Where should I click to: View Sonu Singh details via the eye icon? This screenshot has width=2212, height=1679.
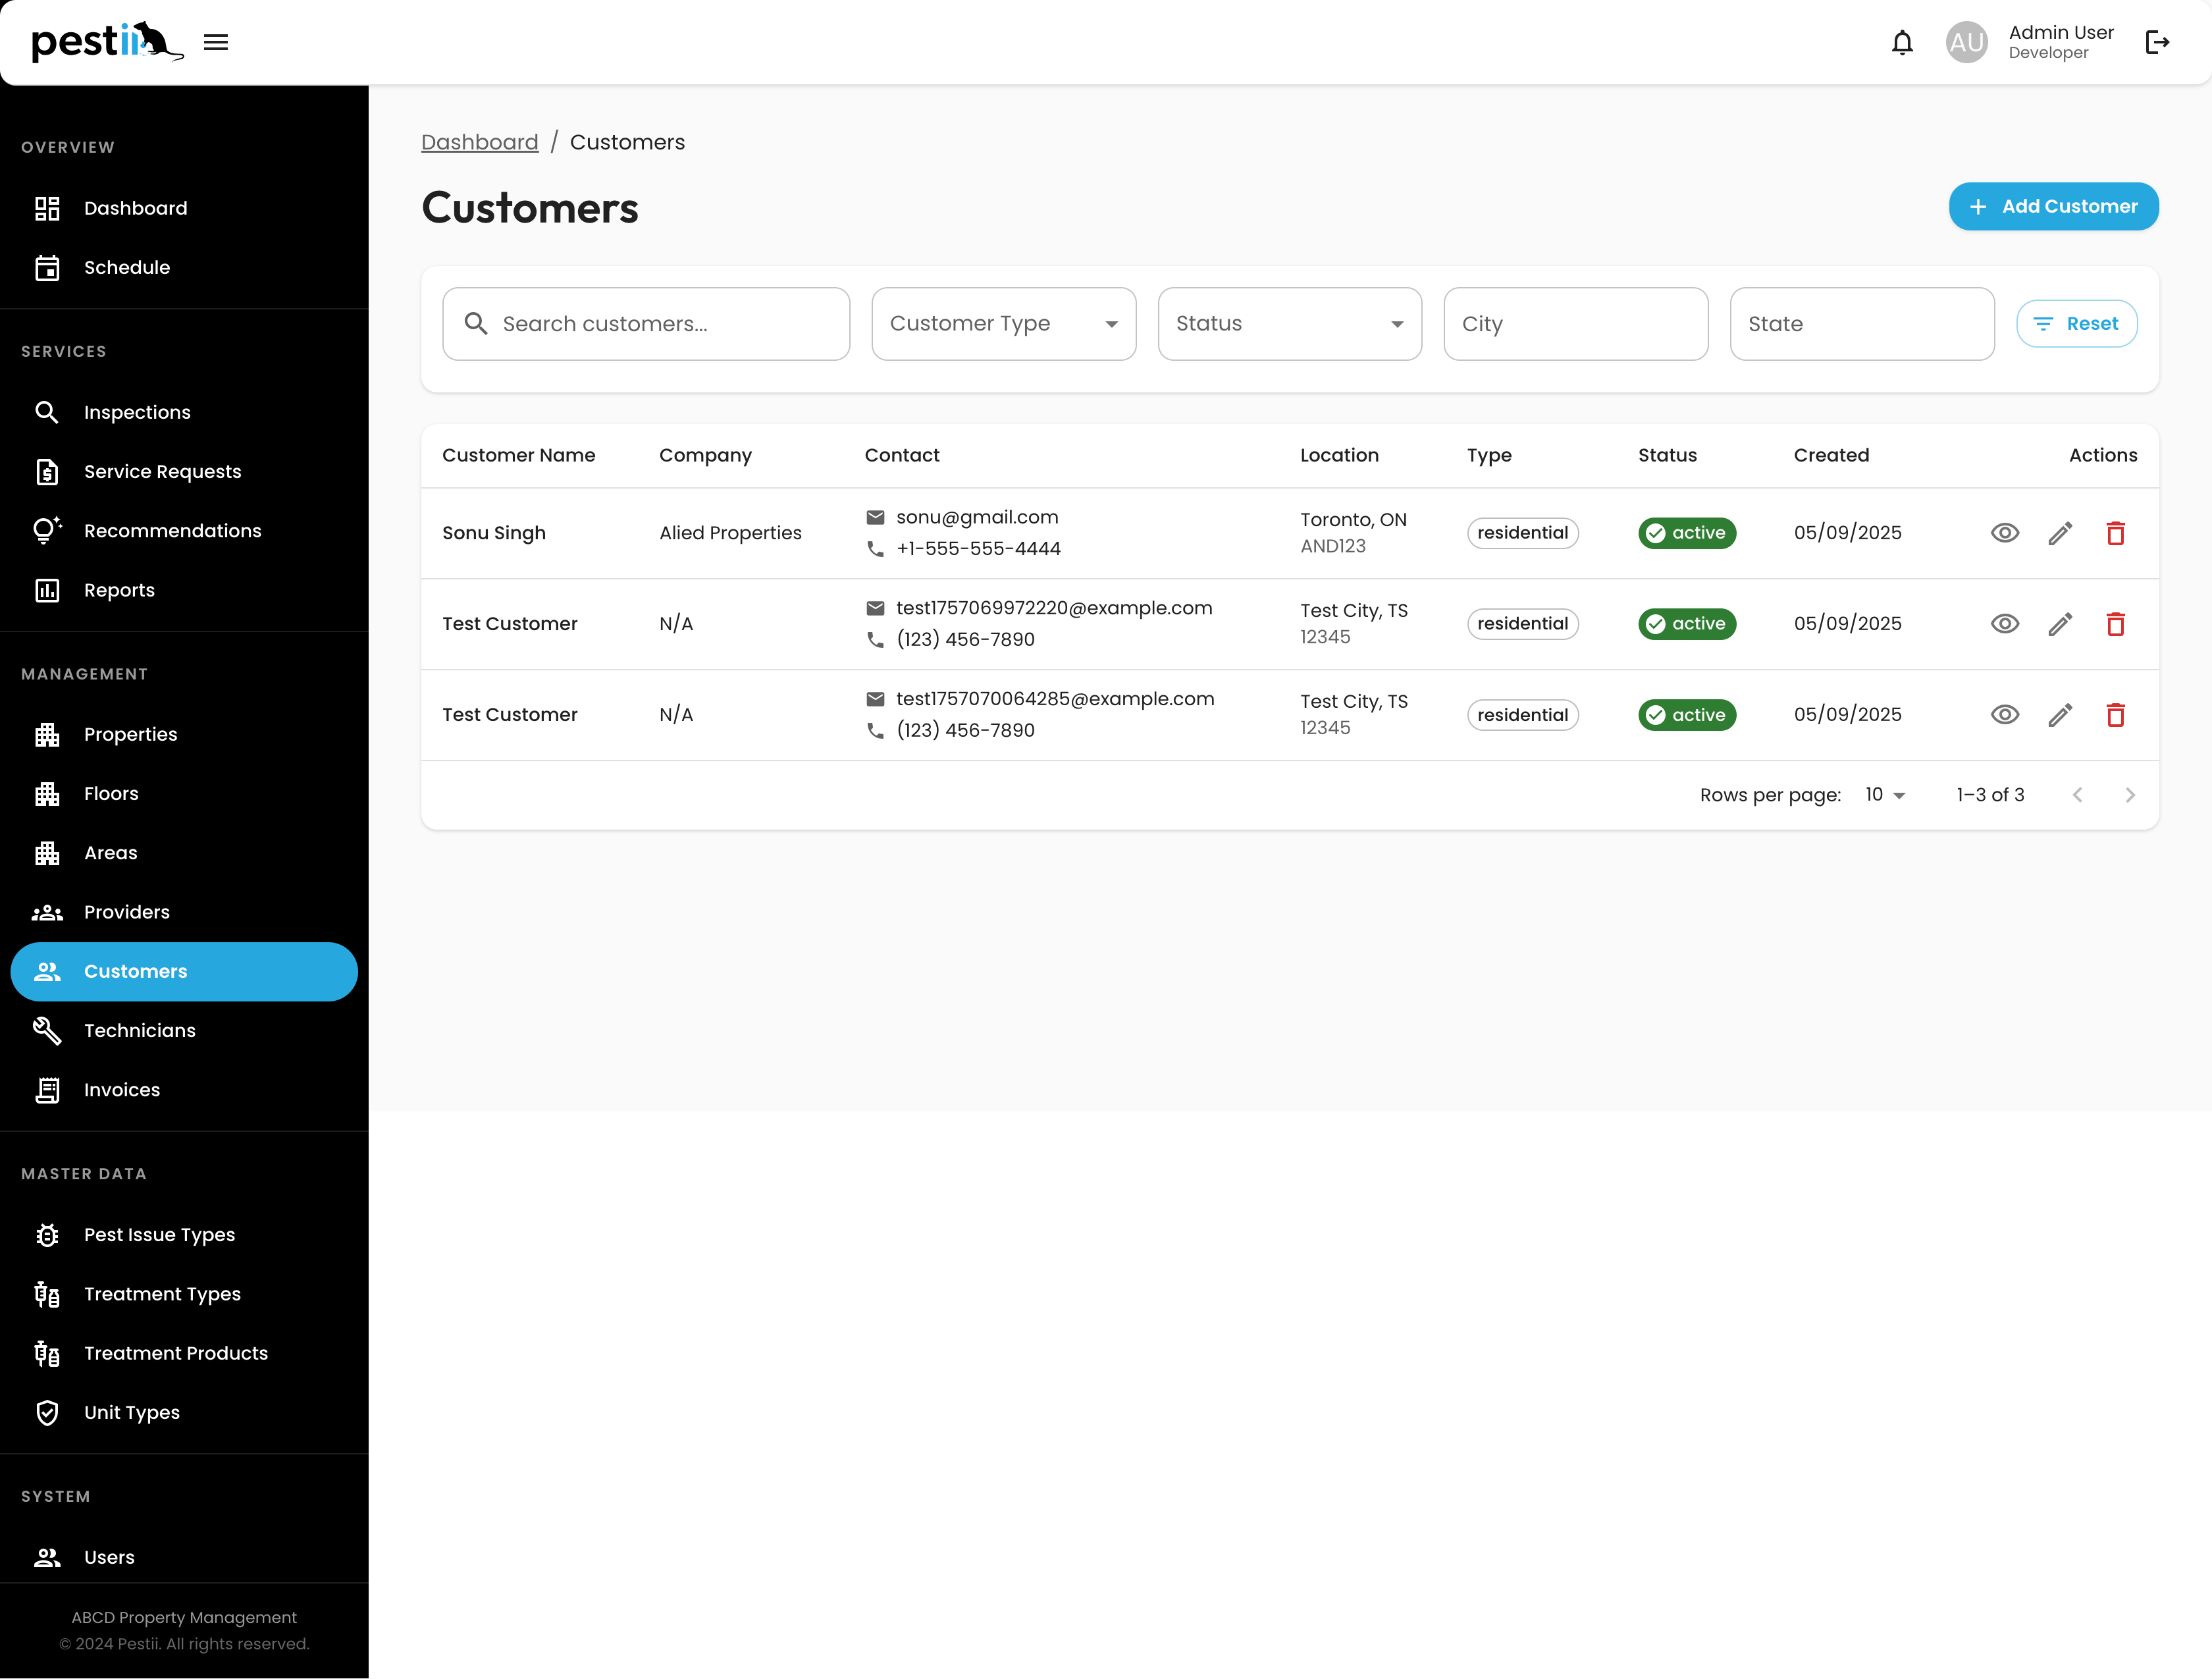coord(2004,533)
